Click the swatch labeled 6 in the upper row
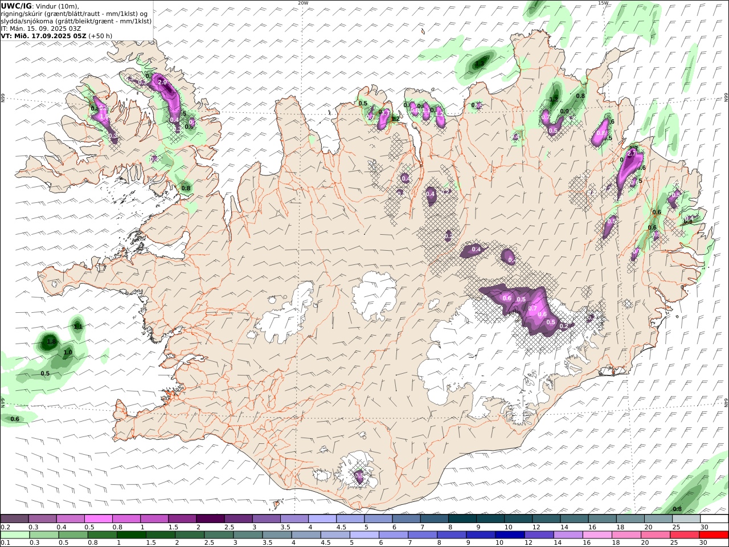The image size is (729, 547). [406, 519]
